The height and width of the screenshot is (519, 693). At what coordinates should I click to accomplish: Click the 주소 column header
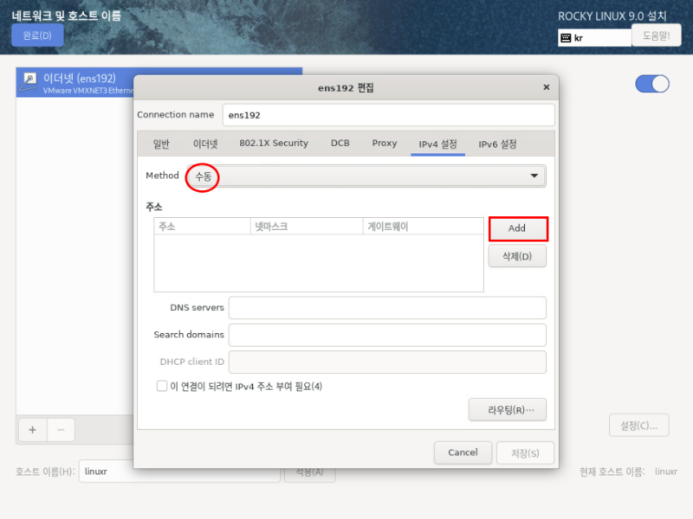click(x=202, y=227)
